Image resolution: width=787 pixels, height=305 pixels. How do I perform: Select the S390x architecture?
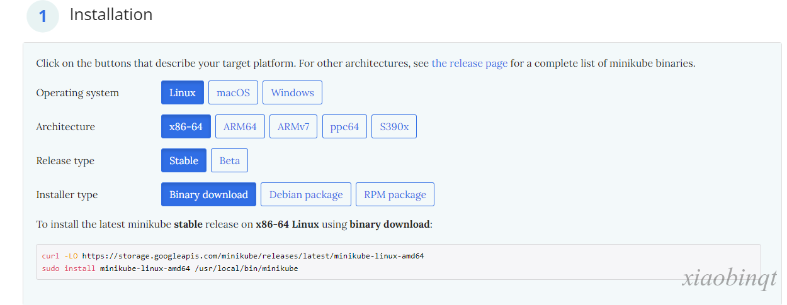point(394,126)
